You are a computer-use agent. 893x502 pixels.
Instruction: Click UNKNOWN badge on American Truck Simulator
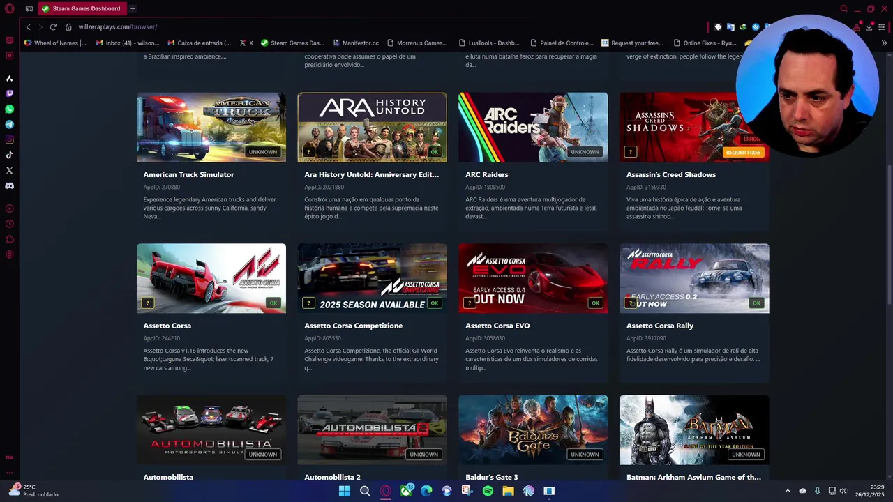[x=262, y=152]
